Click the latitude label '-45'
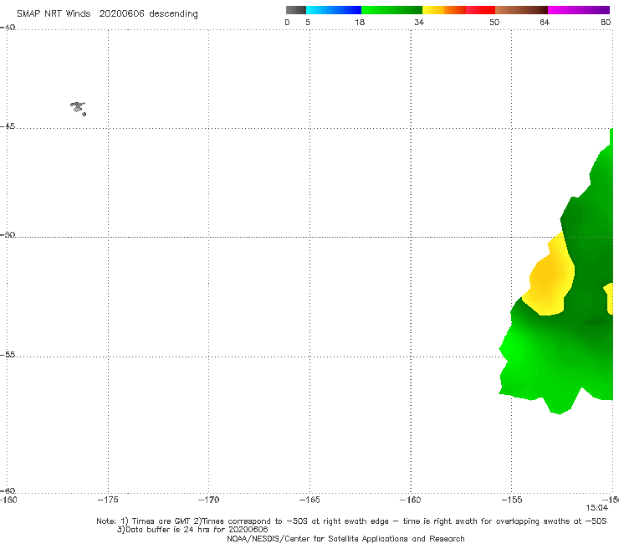Screen dimensions: 619x544 coord(8,126)
